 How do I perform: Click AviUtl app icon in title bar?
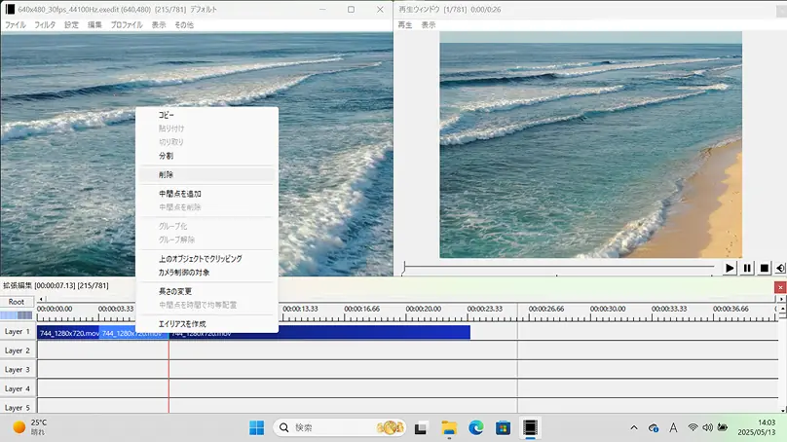(10, 10)
